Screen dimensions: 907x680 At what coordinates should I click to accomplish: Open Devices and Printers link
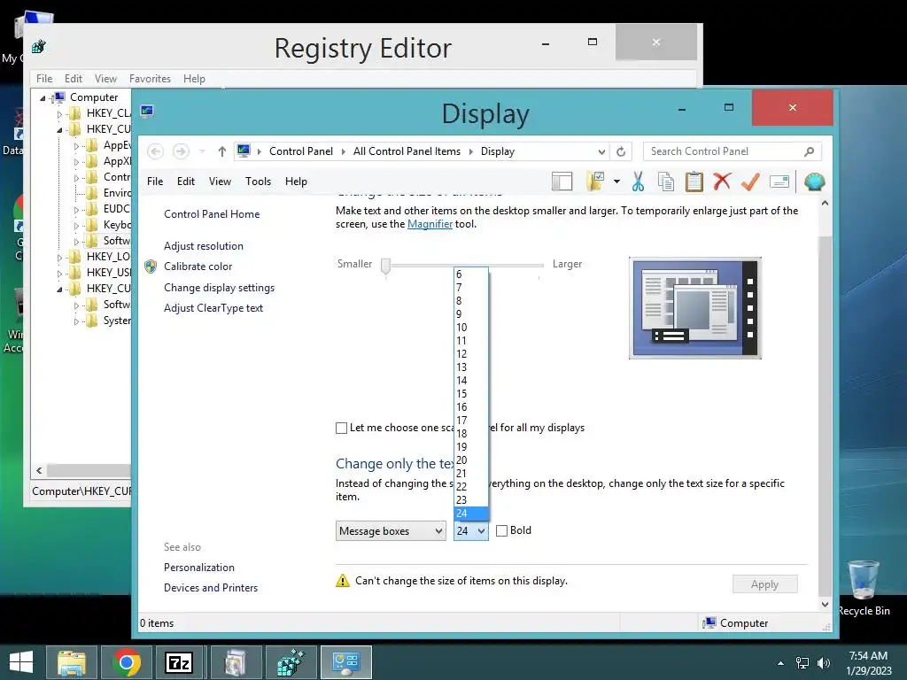tap(211, 588)
